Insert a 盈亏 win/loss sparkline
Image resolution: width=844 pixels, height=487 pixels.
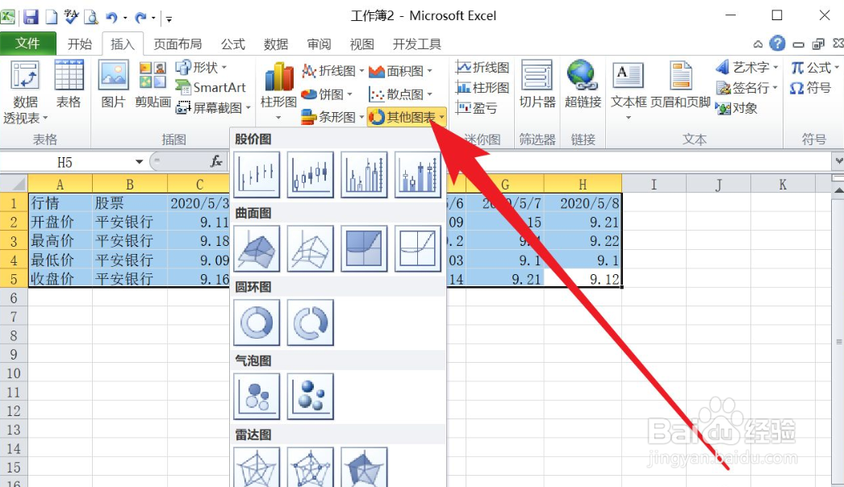pos(476,107)
